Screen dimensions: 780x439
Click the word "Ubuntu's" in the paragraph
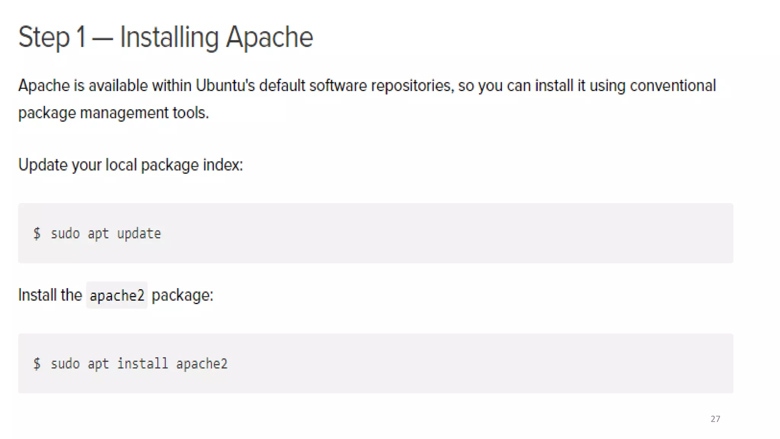click(225, 86)
